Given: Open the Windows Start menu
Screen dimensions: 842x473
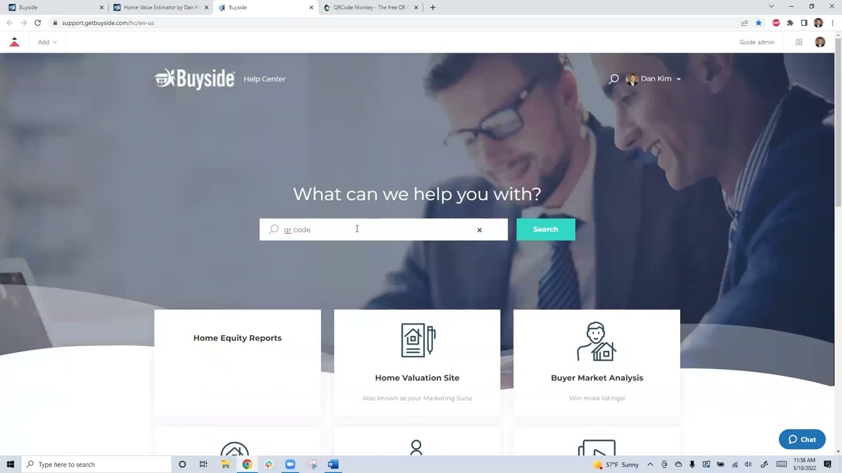Looking at the screenshot, I should click(11, 464).
